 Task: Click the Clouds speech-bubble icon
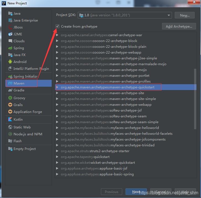10,41
